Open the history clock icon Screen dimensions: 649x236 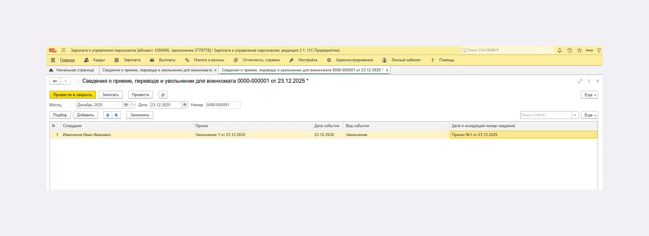coord(570,50)
